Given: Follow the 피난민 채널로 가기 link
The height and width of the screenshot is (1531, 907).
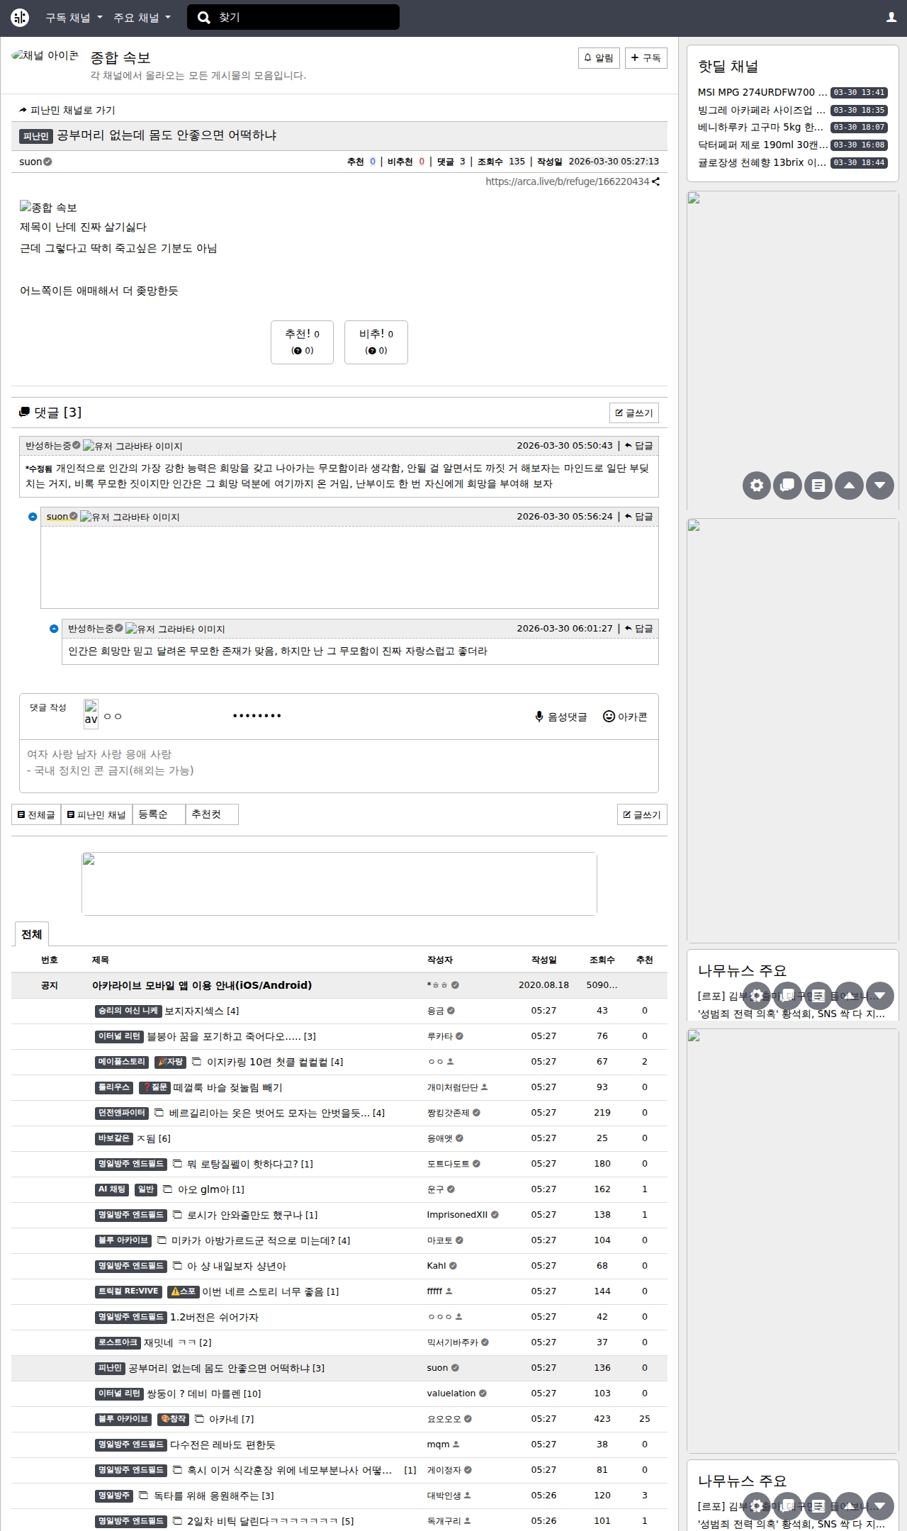Looking at the screenshot, I should point(67,110).
